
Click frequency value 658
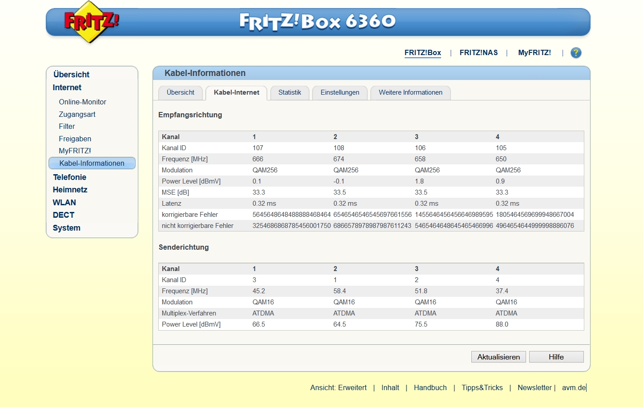[420, 159]
